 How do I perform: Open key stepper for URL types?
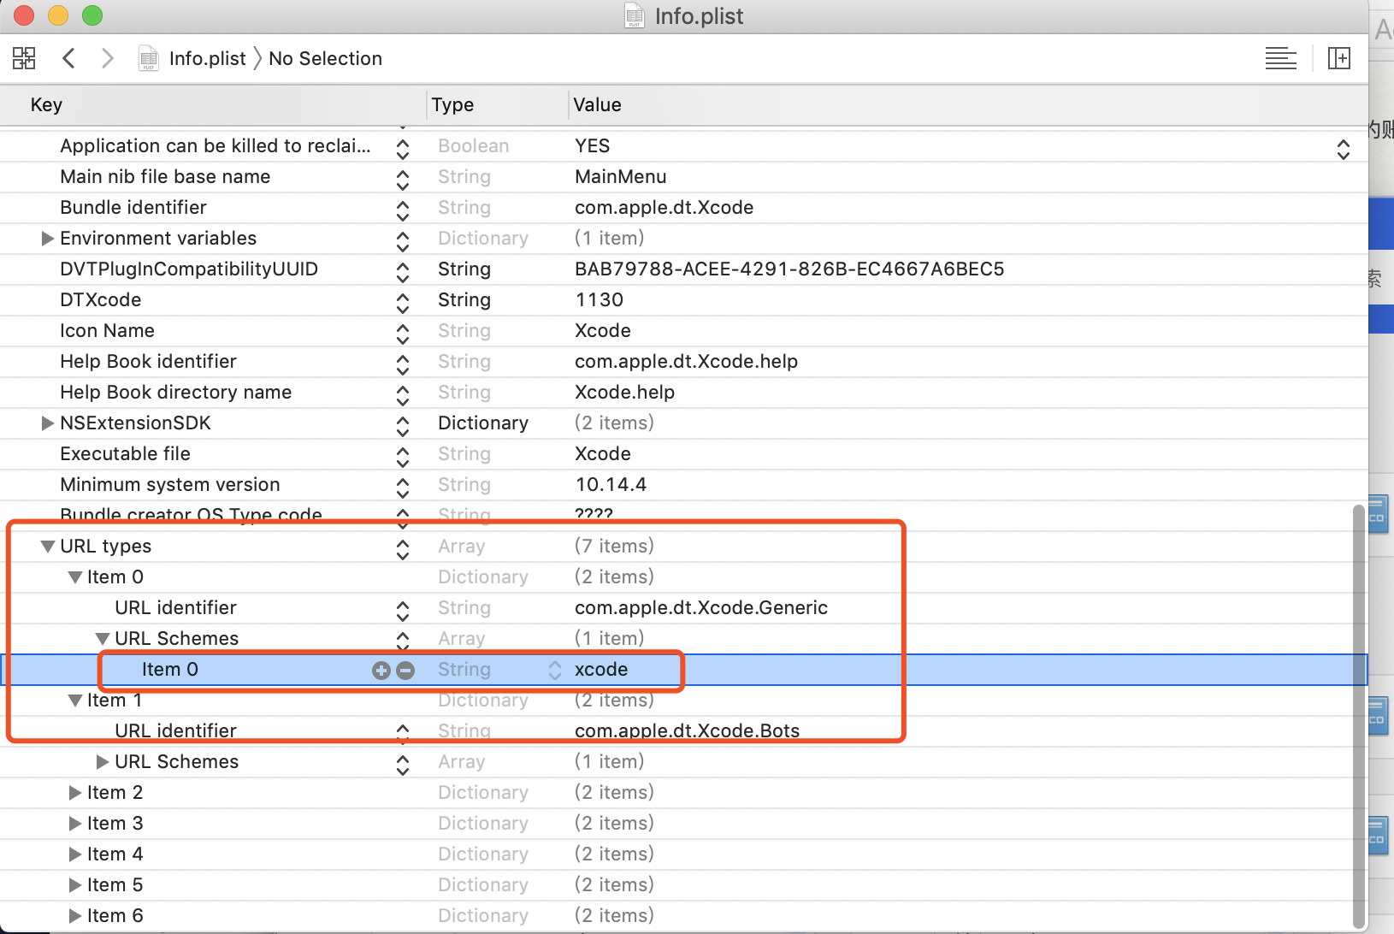[403, 548]
